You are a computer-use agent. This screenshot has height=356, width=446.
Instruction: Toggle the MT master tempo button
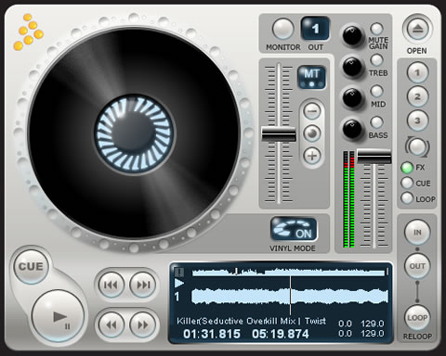(311, 77)
